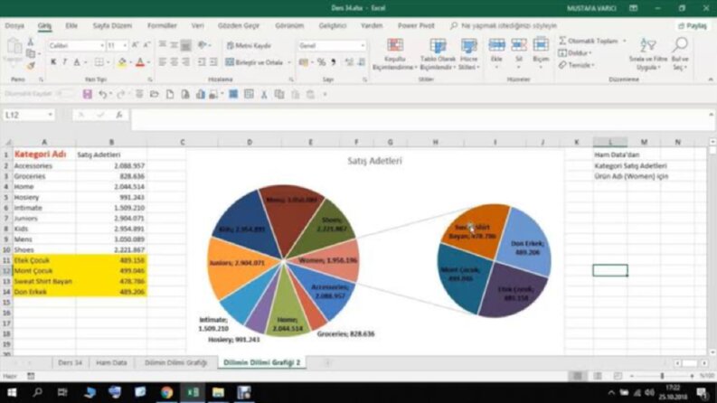Click the Italic (T) formatting button
This screenshot has height=403, width=717.
tap(65, 62)
